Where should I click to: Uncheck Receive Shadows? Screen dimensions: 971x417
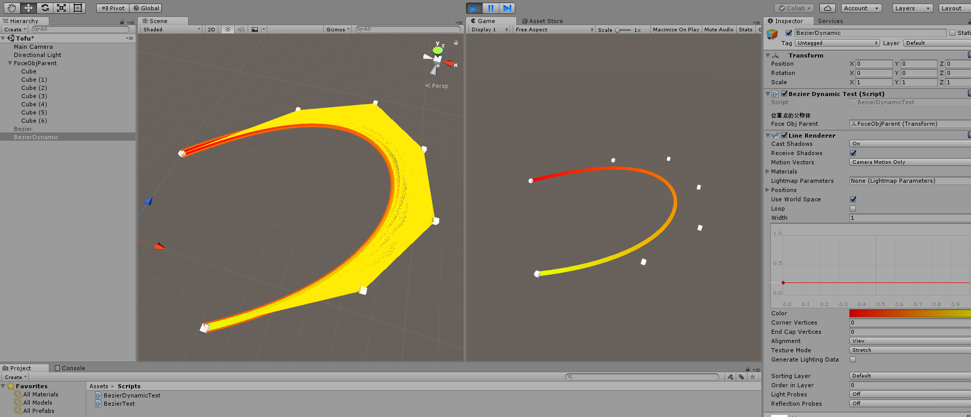(x=853, y=153)
